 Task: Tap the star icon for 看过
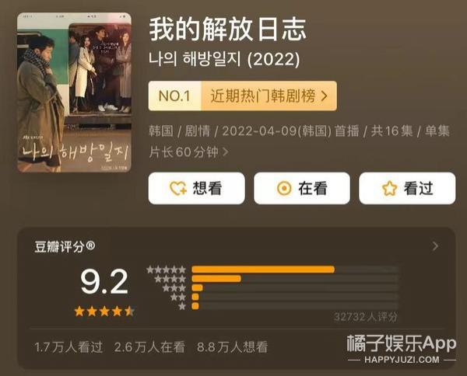pyautogui.click(x=390, y=188)
